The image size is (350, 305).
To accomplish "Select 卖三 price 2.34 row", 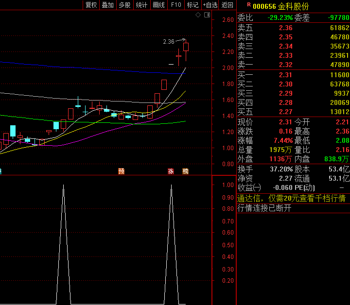I will pyautogui.click(x=293, y=46).
